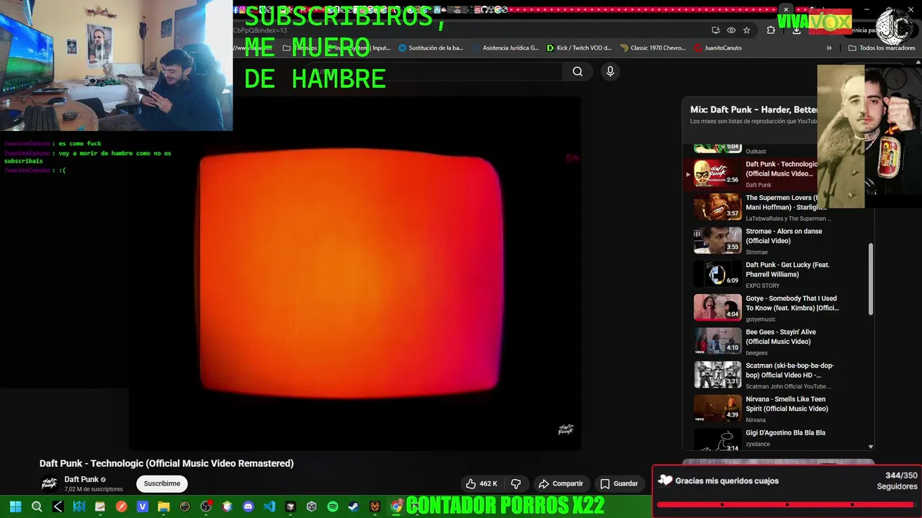Open the Windows Start menu

point(15,506)
